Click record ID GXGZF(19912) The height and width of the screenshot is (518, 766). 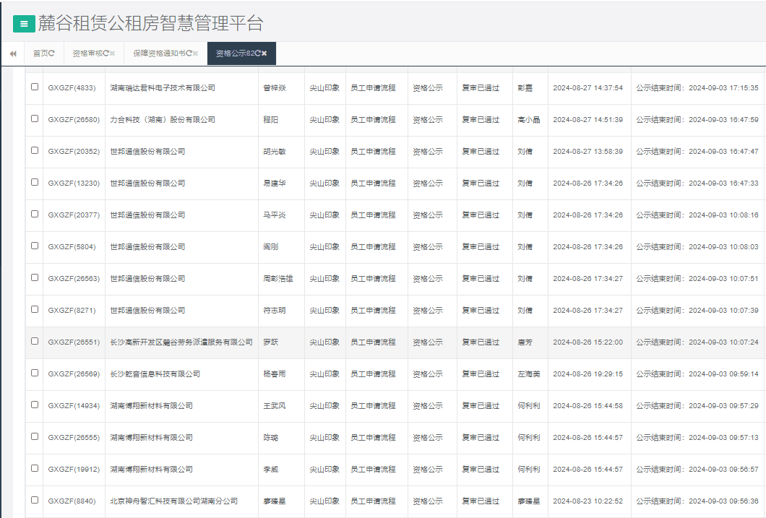(74, 470)
